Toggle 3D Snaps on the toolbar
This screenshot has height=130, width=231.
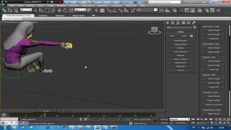[109, 10]
